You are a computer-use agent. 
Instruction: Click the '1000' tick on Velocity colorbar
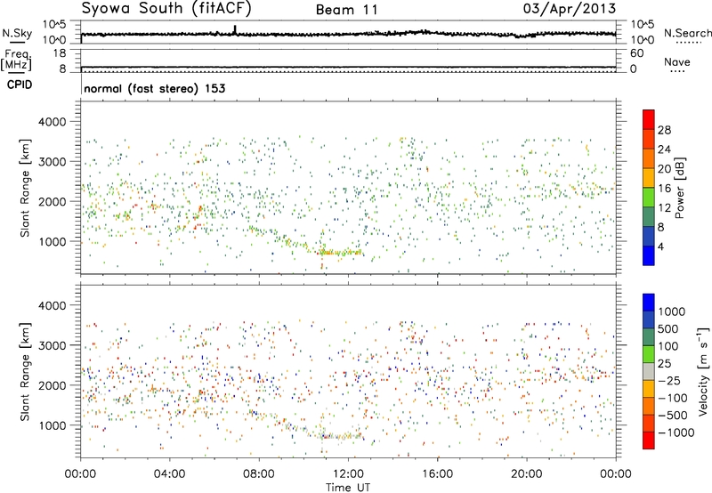coord(672,311)
